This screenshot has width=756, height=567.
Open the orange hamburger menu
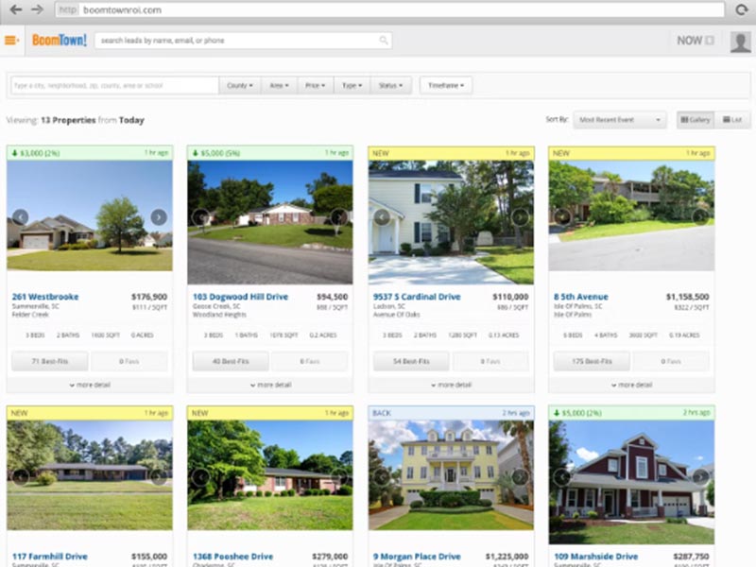point(11,41)
